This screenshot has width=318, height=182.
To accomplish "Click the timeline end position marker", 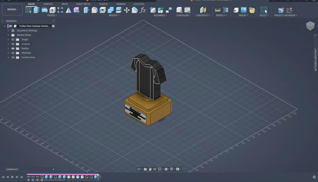I will point(98,176).
